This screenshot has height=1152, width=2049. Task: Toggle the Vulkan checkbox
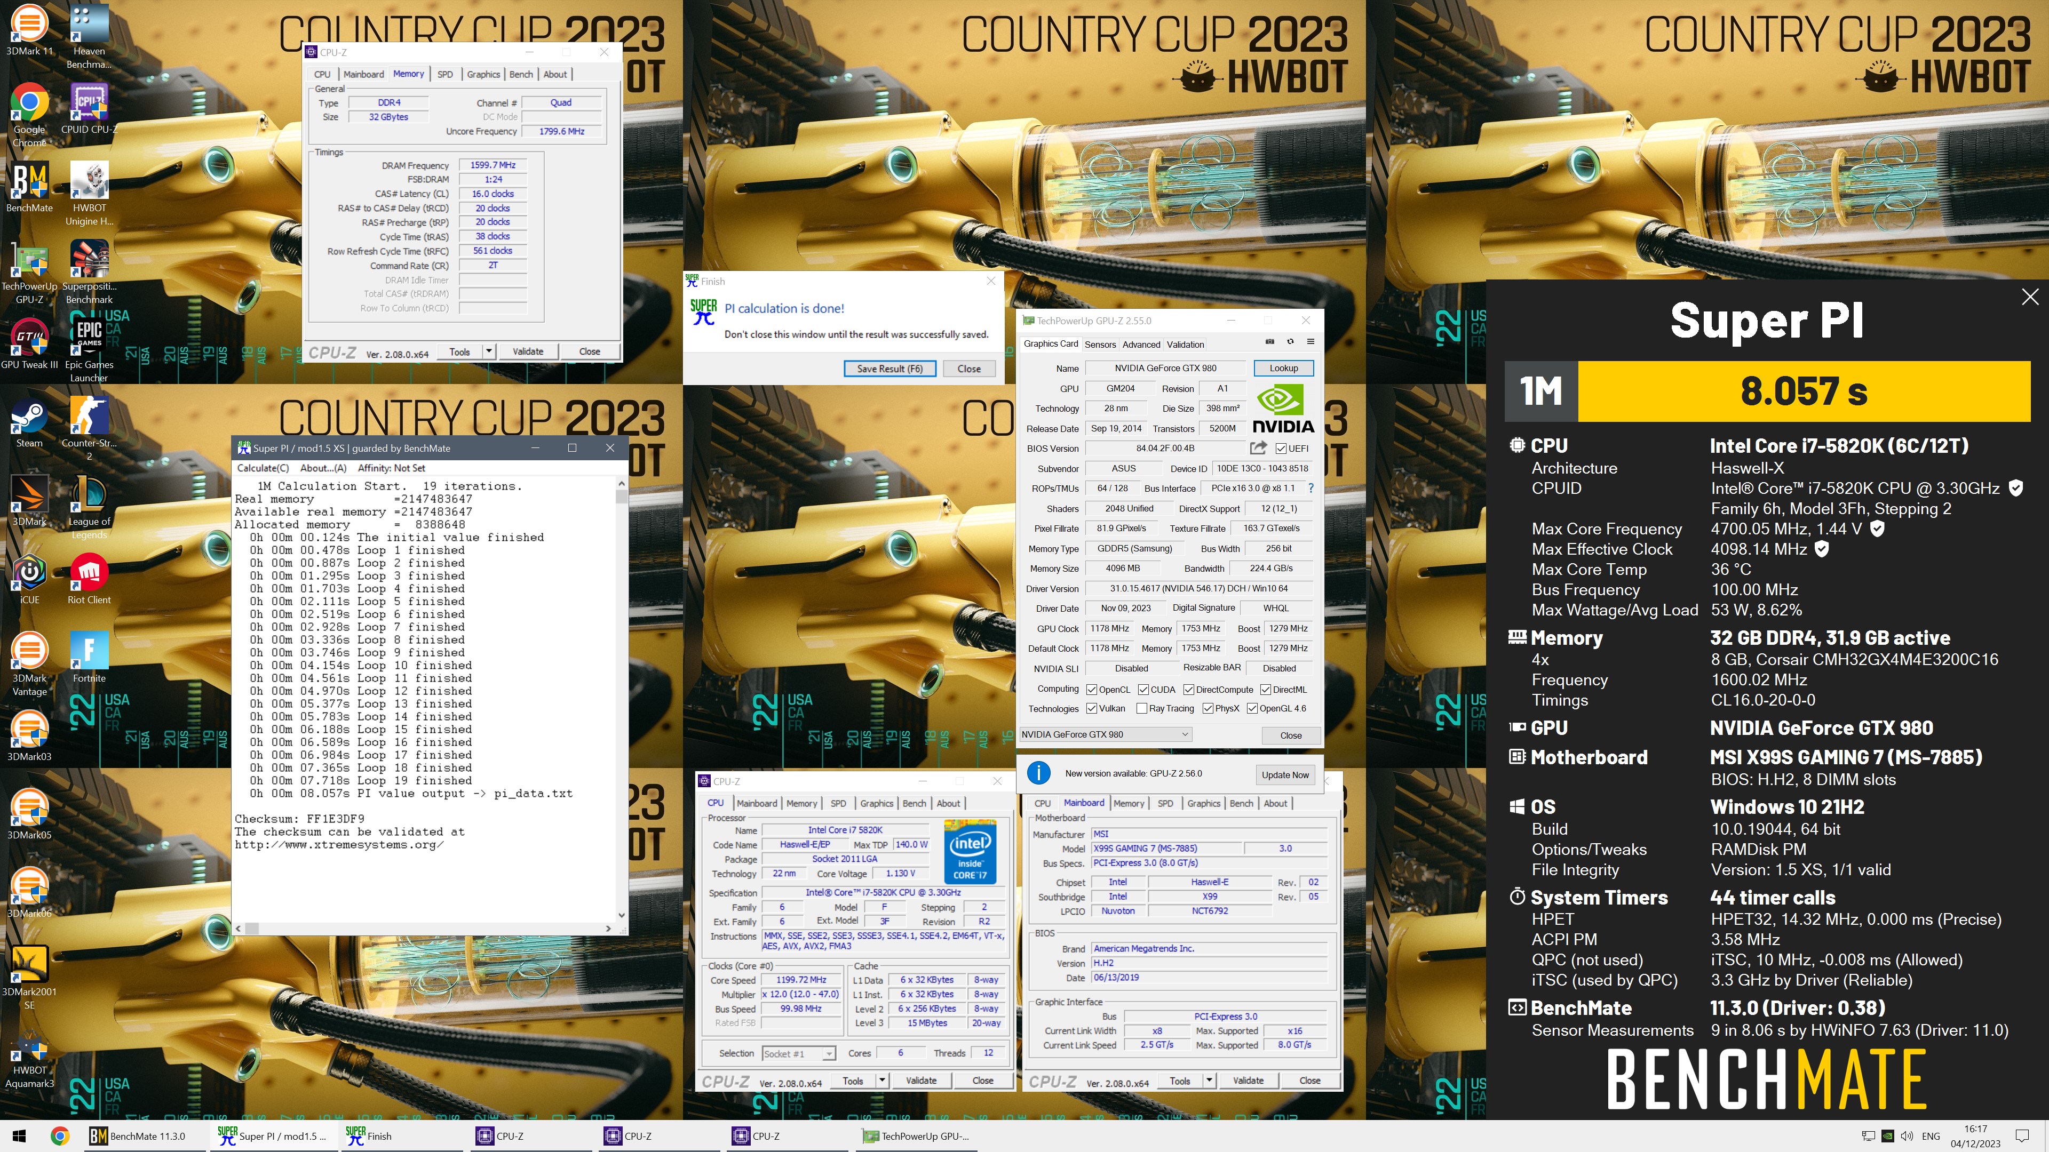pos(1092,708)
